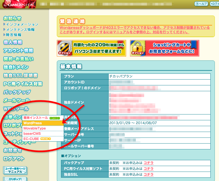219x181 pixels.
Task: Select MovableType in the install submenu
Action: point(35,128)
